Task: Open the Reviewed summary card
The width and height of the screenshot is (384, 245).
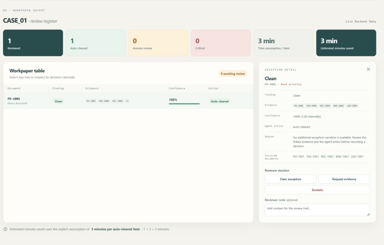Action: (x=33, y=43)
